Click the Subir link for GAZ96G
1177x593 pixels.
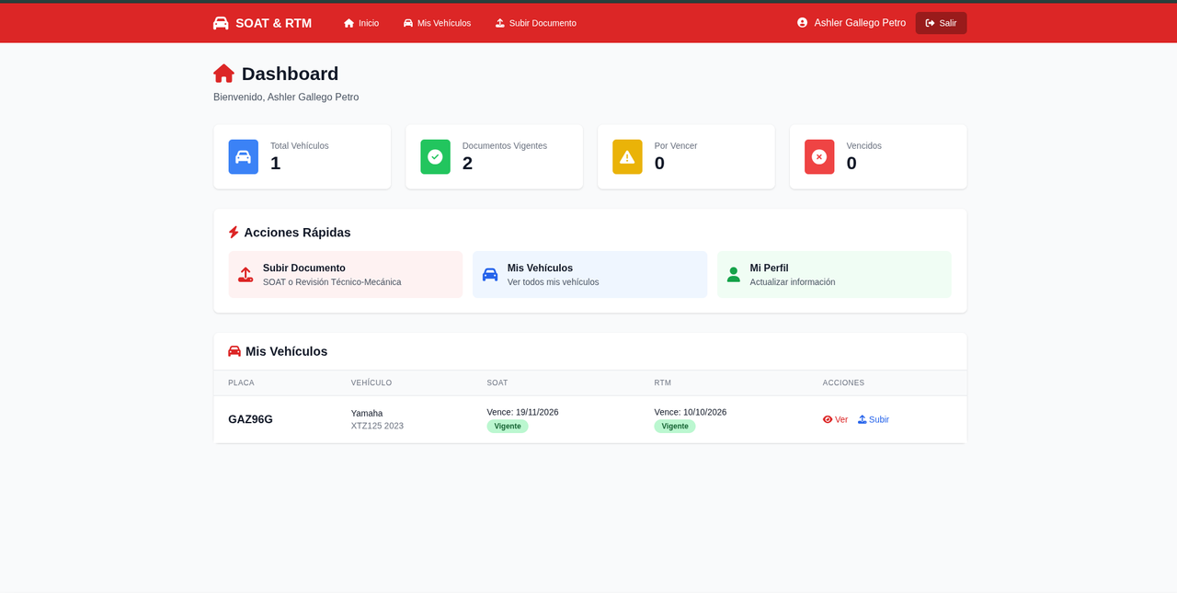[x=874, y=419]
